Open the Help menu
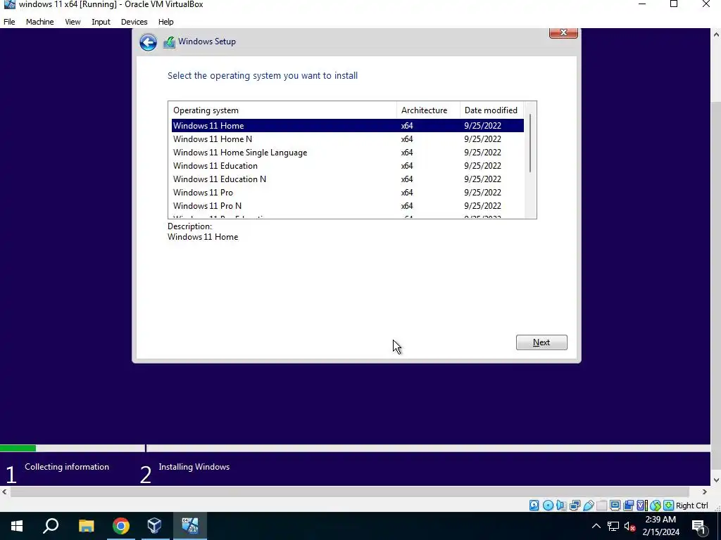 click(165, 22)
